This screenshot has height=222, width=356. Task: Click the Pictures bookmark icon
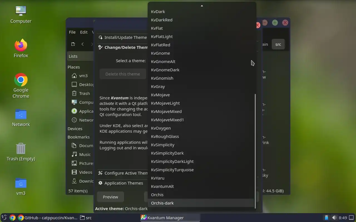pos(74,163)
